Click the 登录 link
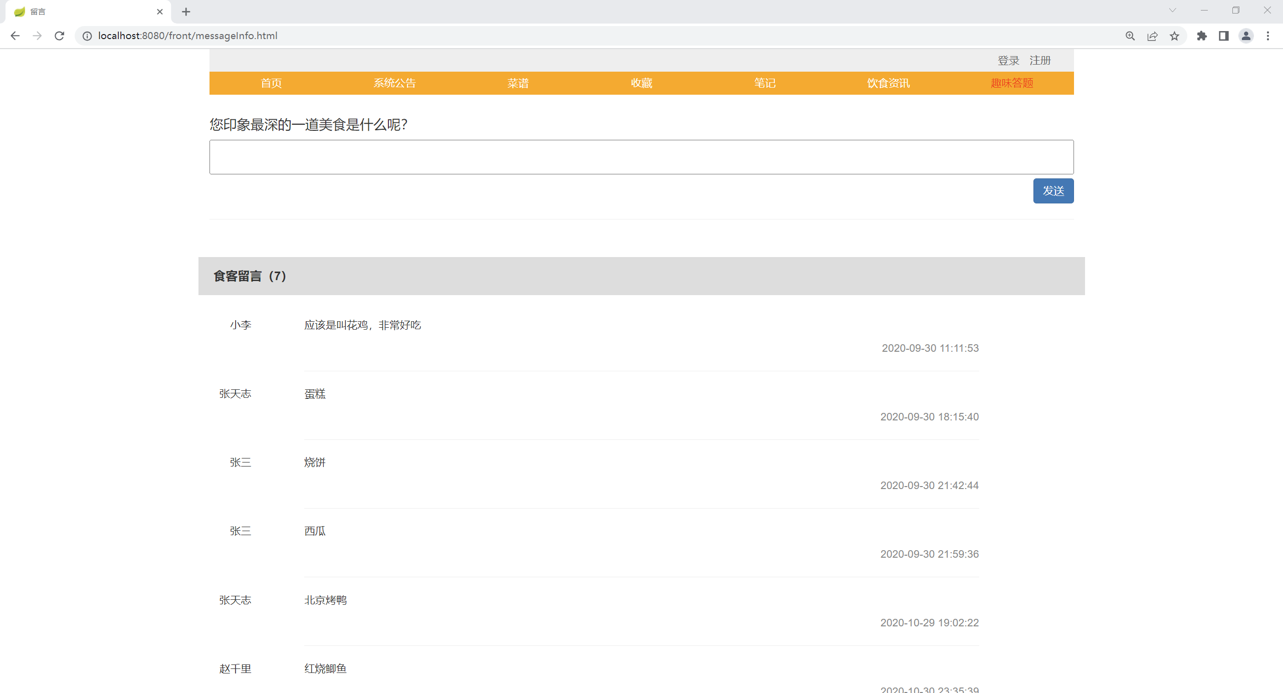1283x693 pixels. coord(1008,61)
